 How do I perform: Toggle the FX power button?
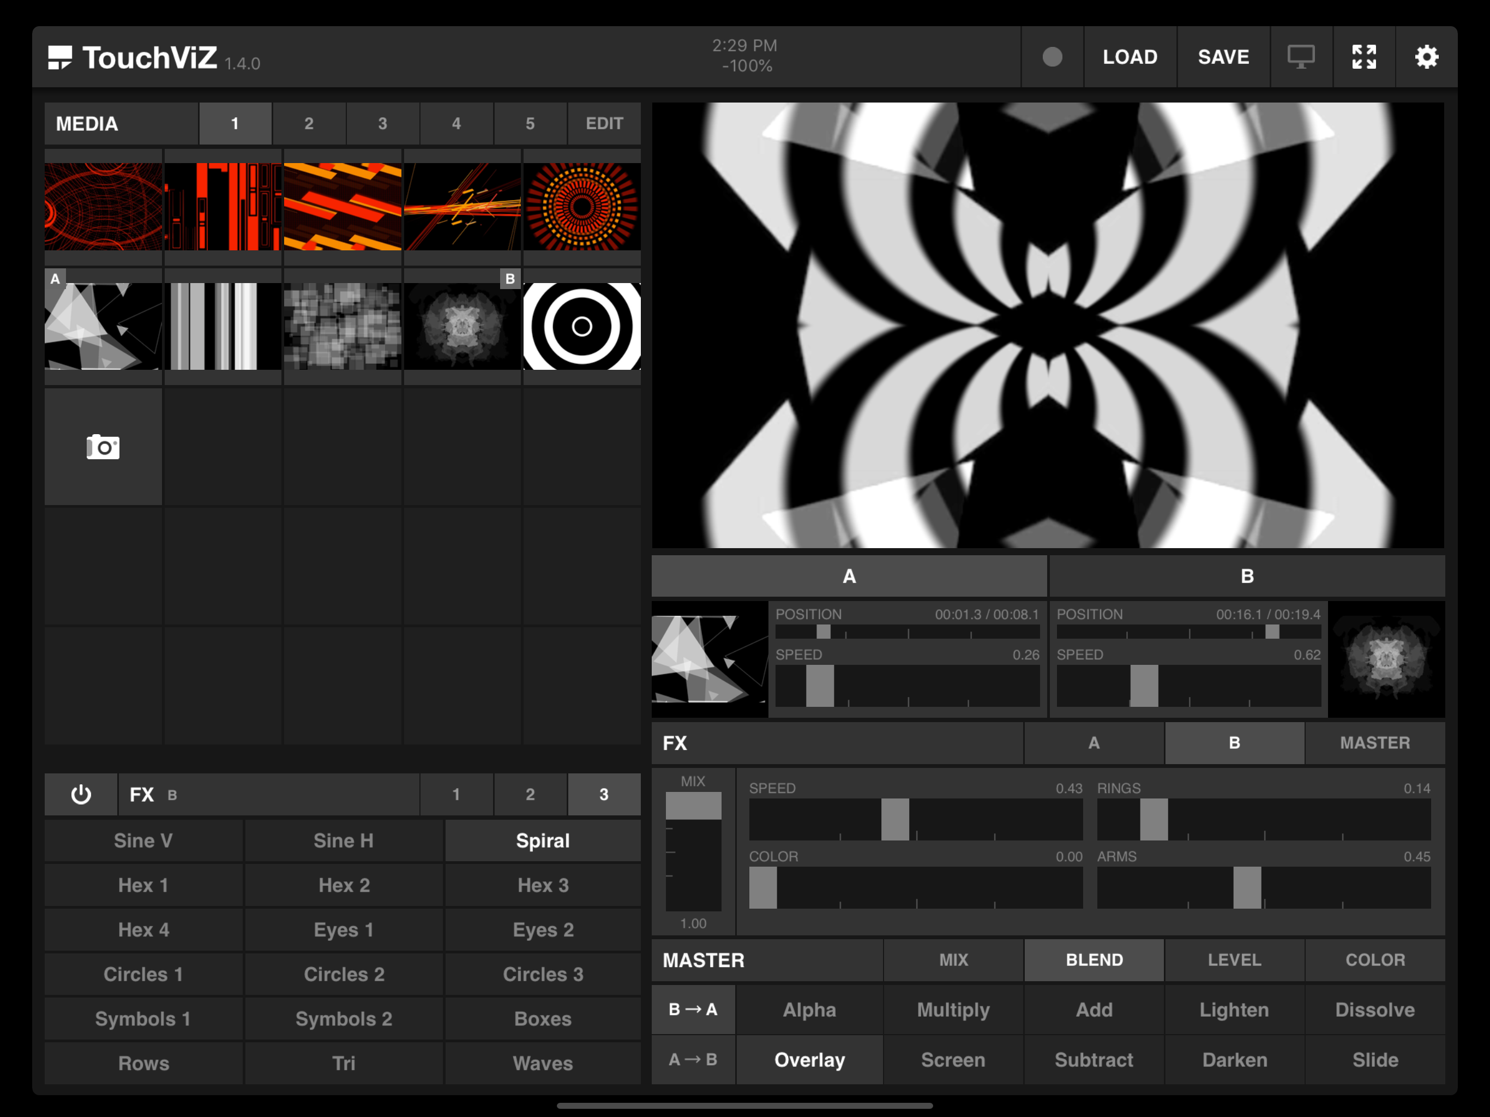pyautogui.click(x=81, y=794)
